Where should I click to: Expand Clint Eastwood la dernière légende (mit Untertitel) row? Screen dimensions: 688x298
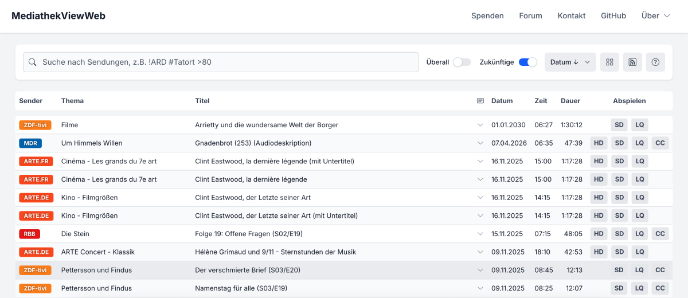[x=480, y=162]
